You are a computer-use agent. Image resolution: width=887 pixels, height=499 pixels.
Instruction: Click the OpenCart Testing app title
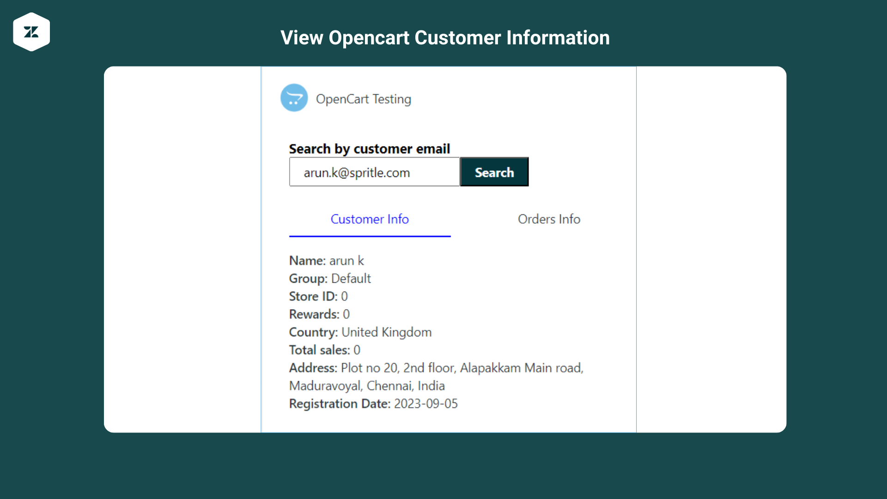(x=364, y=99)
